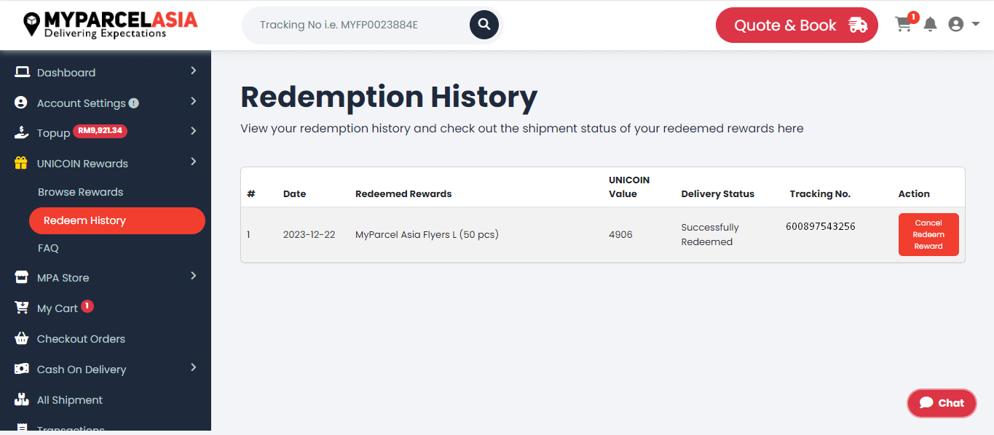994x435 pixels.
Task: Click the Tracking No. column header
Action: [820, 193]
